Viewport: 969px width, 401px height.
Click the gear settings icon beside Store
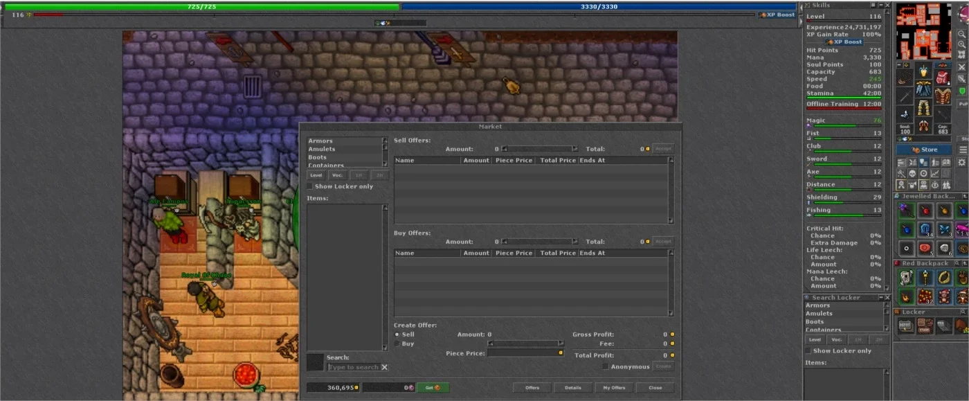(962, 162)
